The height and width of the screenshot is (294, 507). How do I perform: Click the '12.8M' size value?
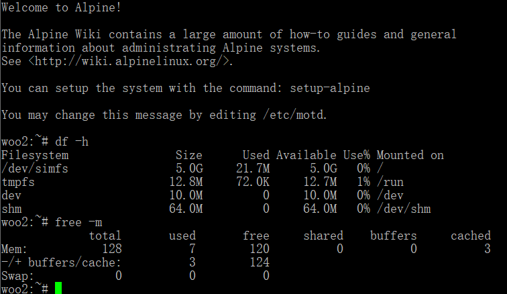(x=186, y=182)
